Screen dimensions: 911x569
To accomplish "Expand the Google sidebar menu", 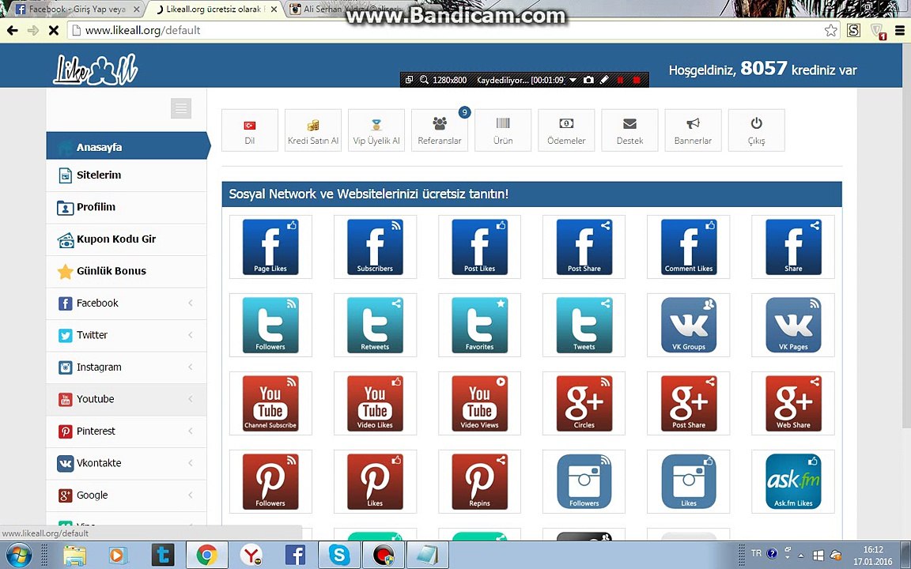I will [127, 495].
